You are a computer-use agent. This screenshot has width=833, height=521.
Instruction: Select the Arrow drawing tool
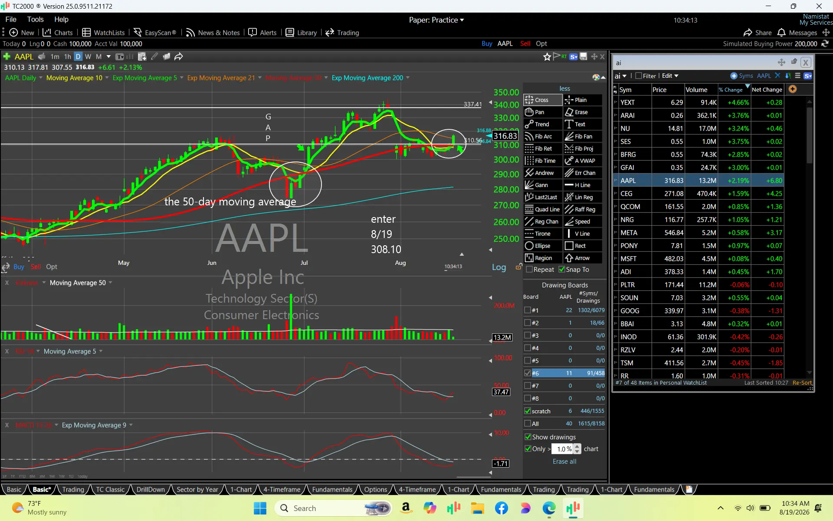pyautogui.click(x=583, y=258)
